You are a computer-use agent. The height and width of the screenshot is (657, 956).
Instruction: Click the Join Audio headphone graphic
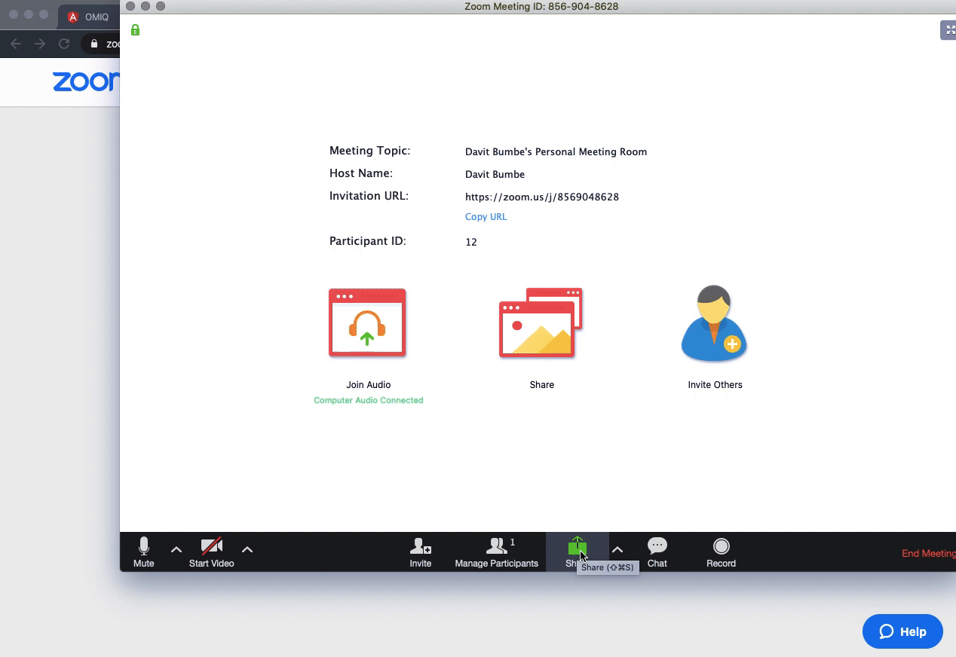coord(367,322)
